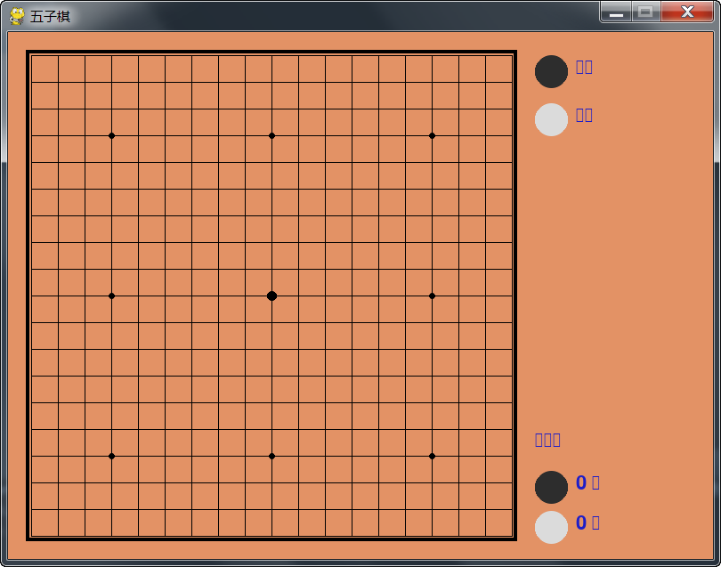Viewport: 721px width, 567px height.
Task: Place a stone on the bottom-left star point
Action: pos(111,456)
